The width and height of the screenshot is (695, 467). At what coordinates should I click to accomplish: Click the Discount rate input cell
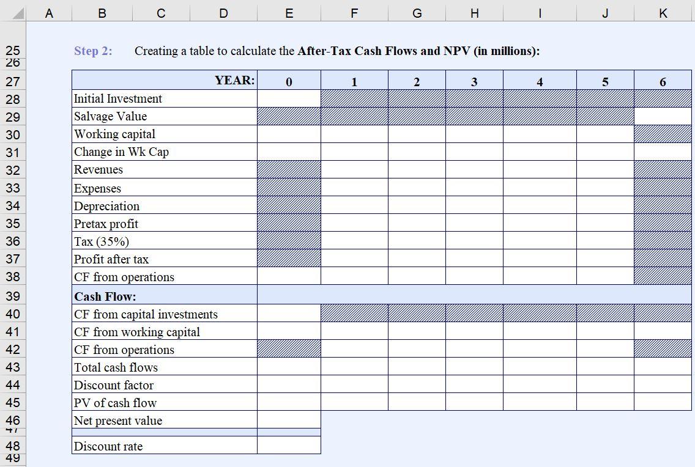289,446
